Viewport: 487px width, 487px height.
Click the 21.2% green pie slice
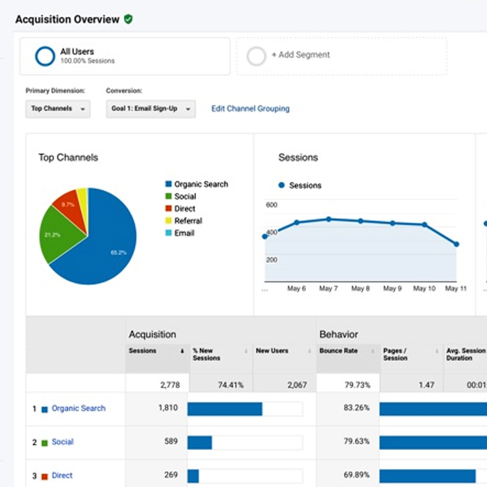pyautogui.click(x=59, y=235)
